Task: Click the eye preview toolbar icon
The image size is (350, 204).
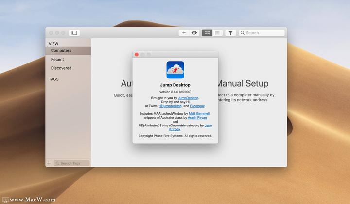Action: coord(194,33)
